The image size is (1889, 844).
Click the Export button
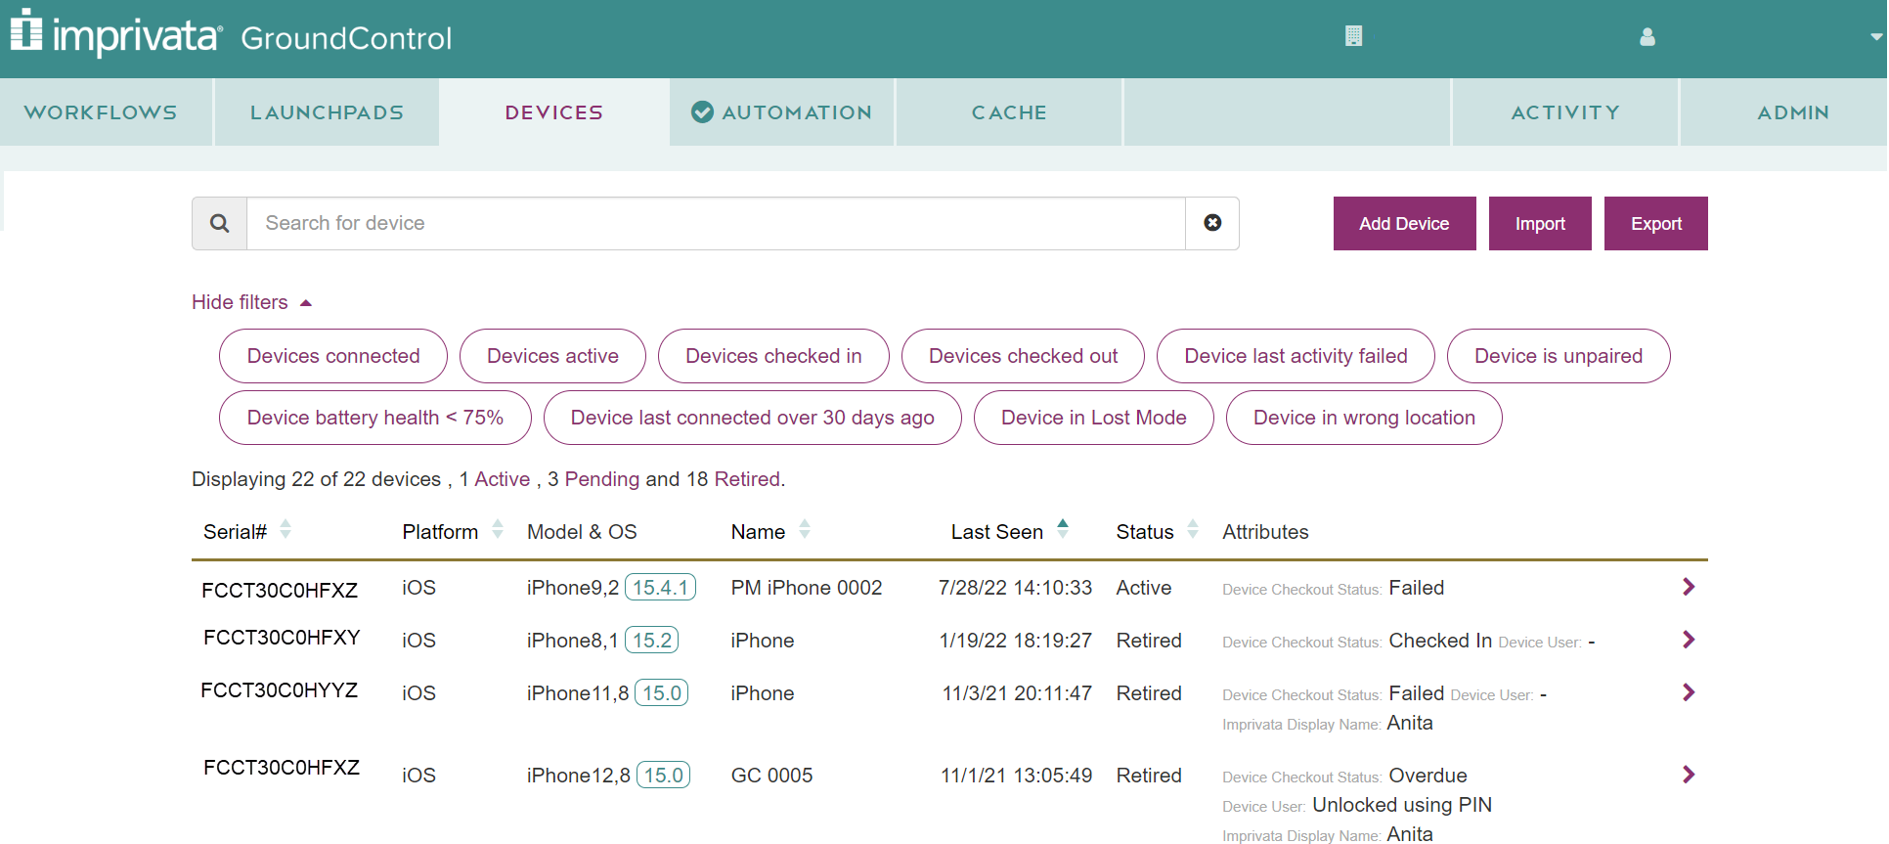[x=1656, y=224]
